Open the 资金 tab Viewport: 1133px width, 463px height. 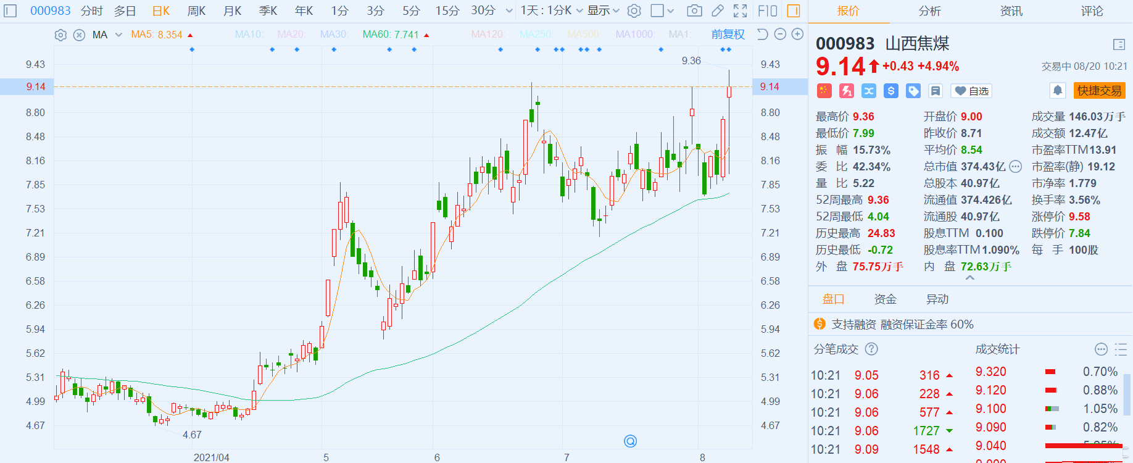click(x=885, y=299)
